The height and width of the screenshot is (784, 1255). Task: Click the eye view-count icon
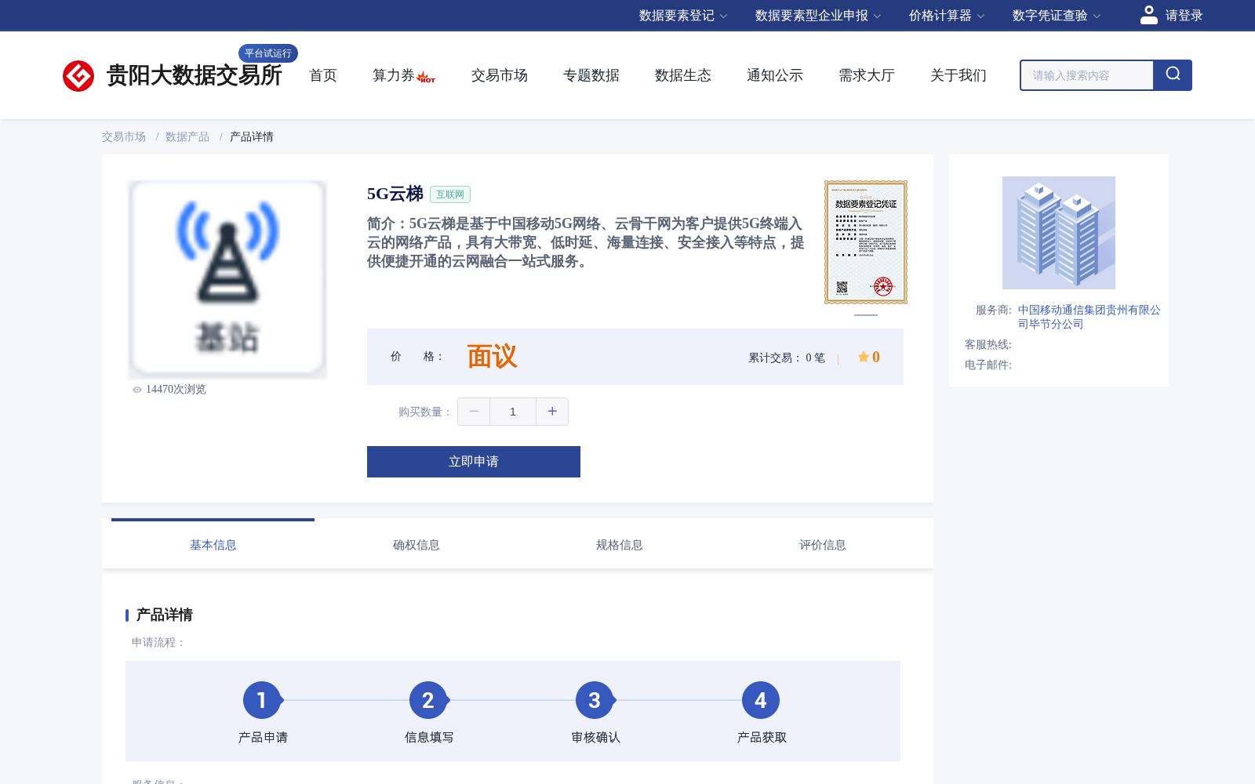[137, 390]
